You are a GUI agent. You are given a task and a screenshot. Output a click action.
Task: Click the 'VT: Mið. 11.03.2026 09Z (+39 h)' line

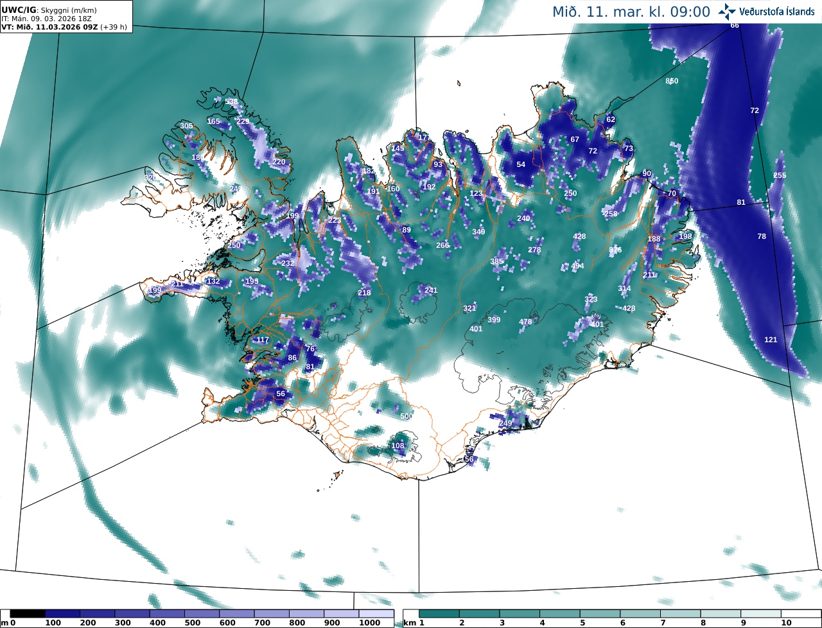(x=64, y=28)
